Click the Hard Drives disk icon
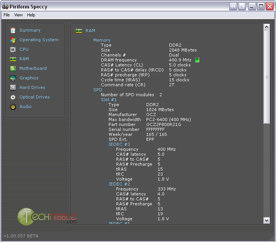Viewport: 276px width, 242px height. pyautogui.click(x=13, y=87)
